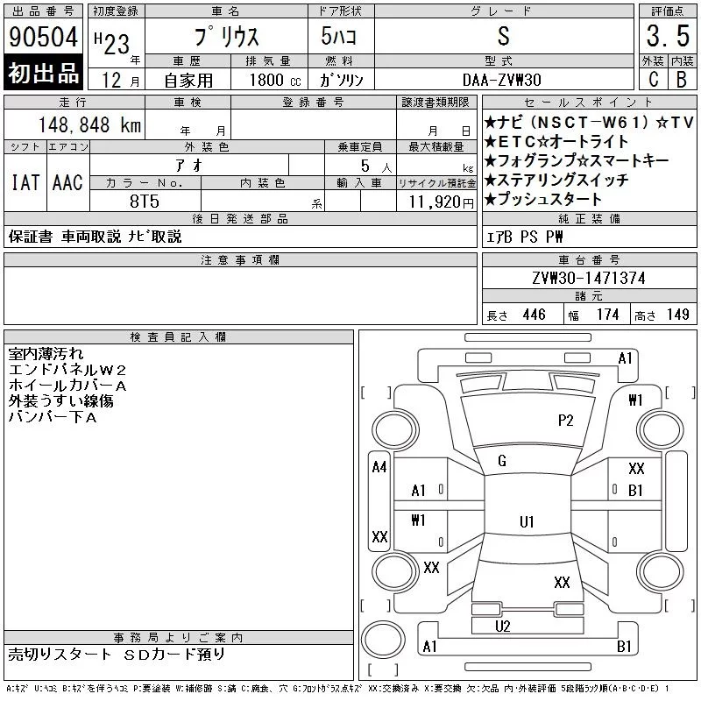Viewport: 701px width, 701px height.
Task: Click the IAT transmission cell
Action: point(25,182)
